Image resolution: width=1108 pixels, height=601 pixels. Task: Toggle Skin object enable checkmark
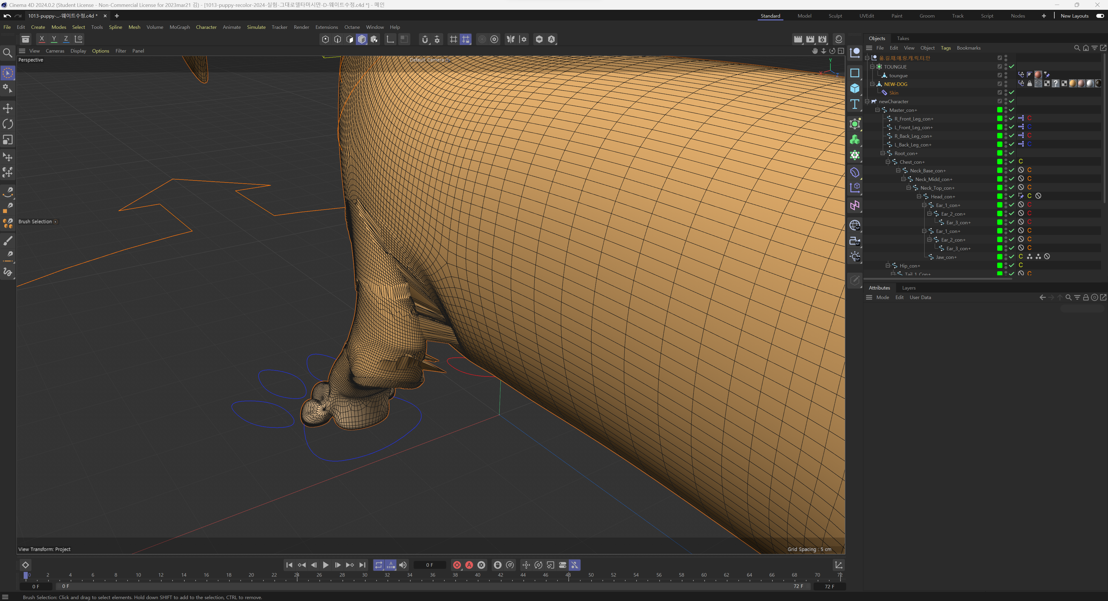tap(1011, 92)
